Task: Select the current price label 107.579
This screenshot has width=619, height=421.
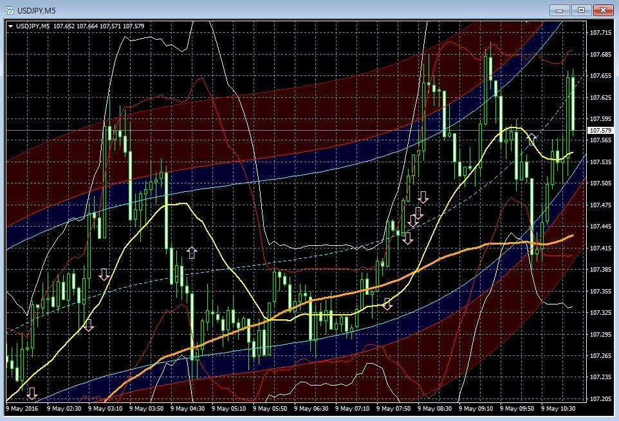Action: [x=600, y=130]
